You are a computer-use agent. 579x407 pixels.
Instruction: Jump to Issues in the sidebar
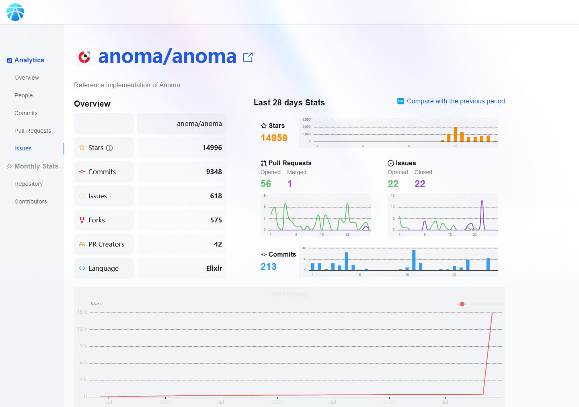pos(23,148)
